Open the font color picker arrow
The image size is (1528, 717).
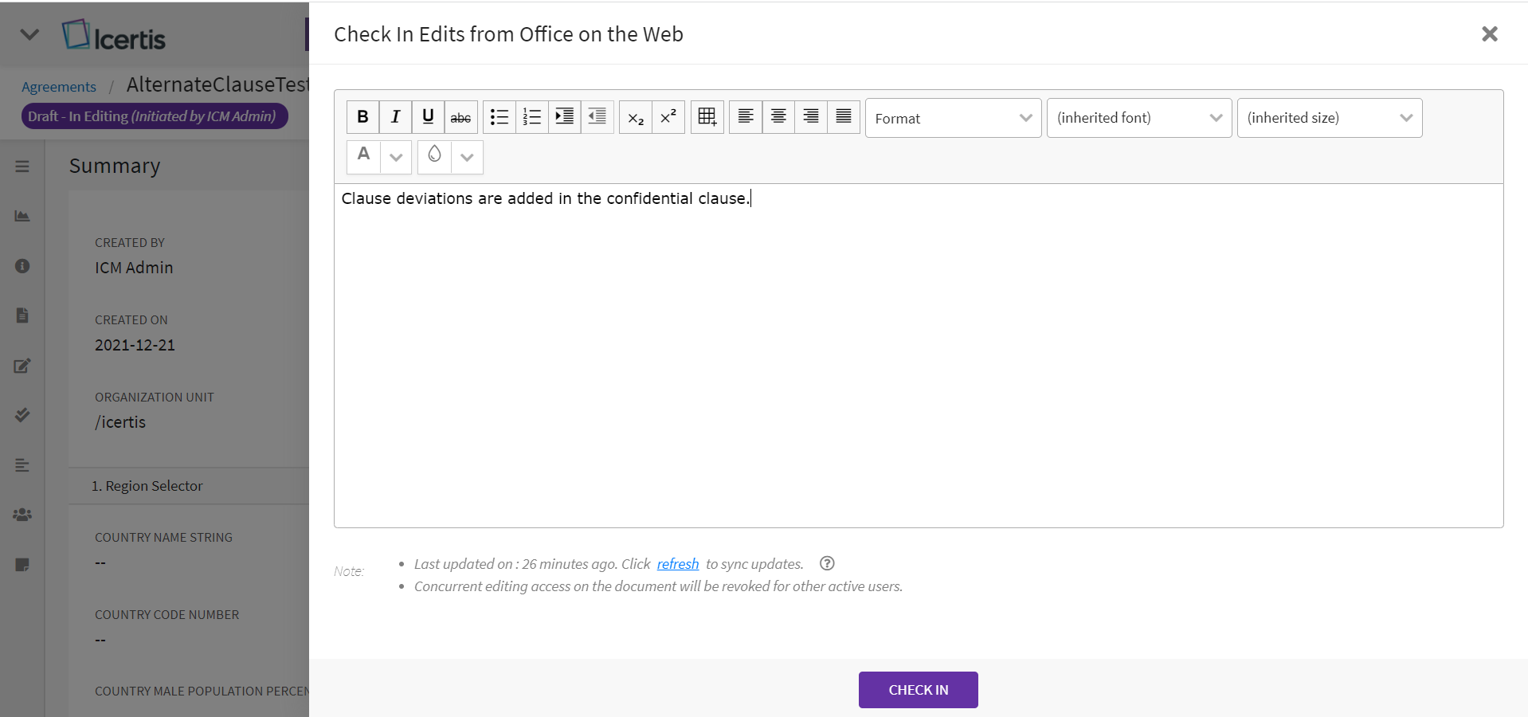point(396,157)
